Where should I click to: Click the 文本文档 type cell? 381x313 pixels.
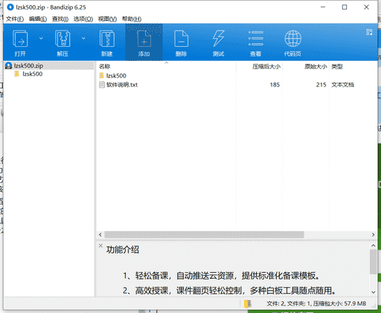342,85
